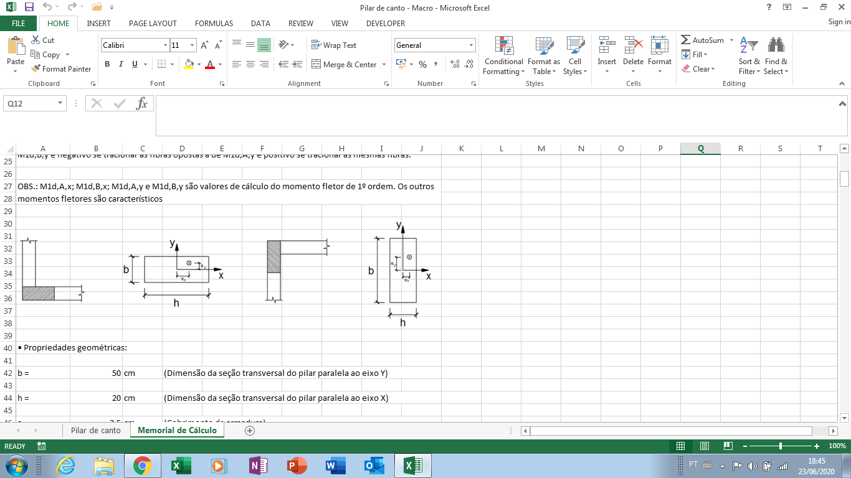Viewport: 851px width, 478px height.
Task: Apply the Percent Style format
Action: click(422, 64)
